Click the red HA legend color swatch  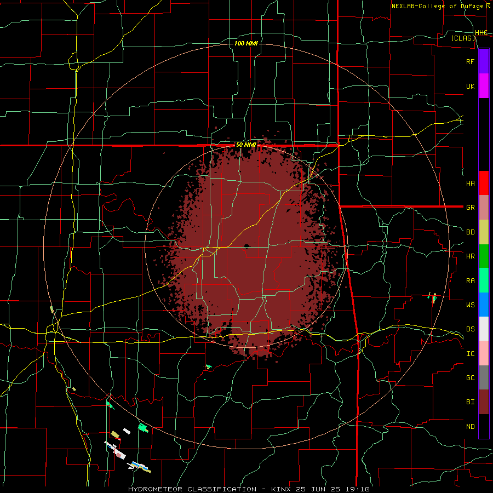tap(484, 183)
